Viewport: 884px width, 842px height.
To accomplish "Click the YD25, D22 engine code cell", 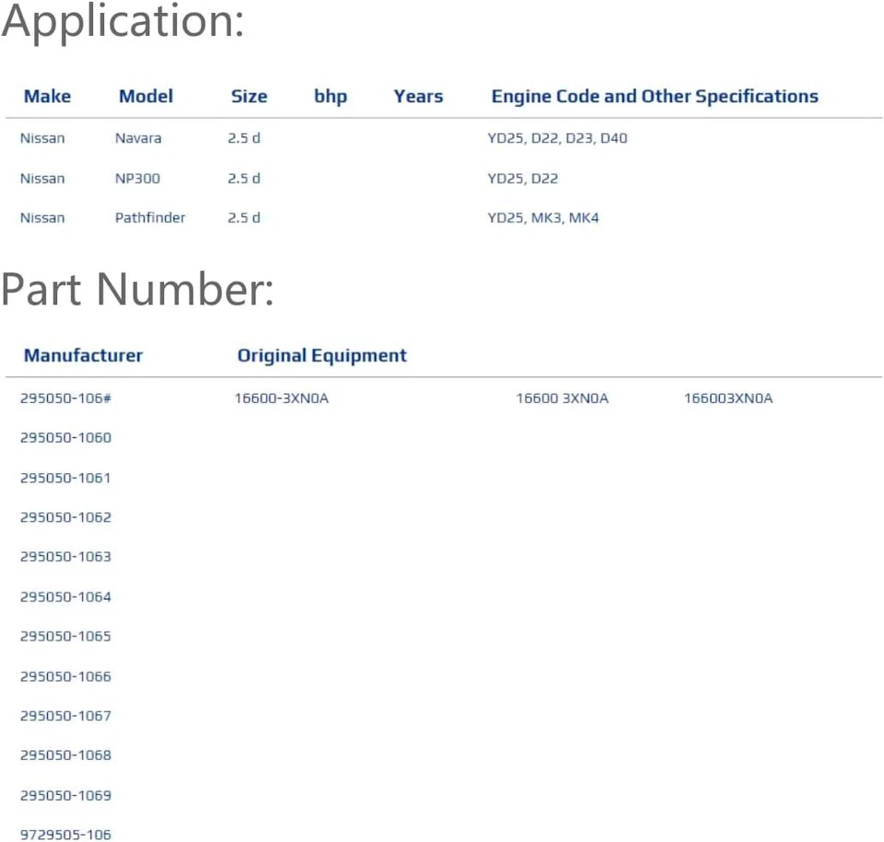I will click(x=523, y=179).
